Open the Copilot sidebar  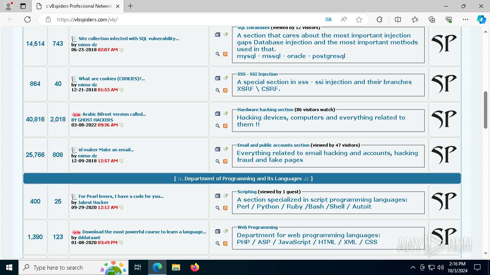(481, 19)
